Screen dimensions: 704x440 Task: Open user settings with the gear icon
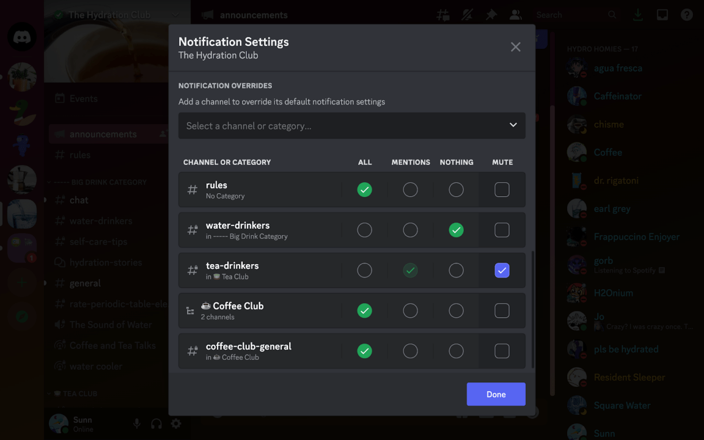click(175, 423)
